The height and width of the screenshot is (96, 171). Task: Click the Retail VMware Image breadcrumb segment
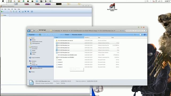coord(84,31)
